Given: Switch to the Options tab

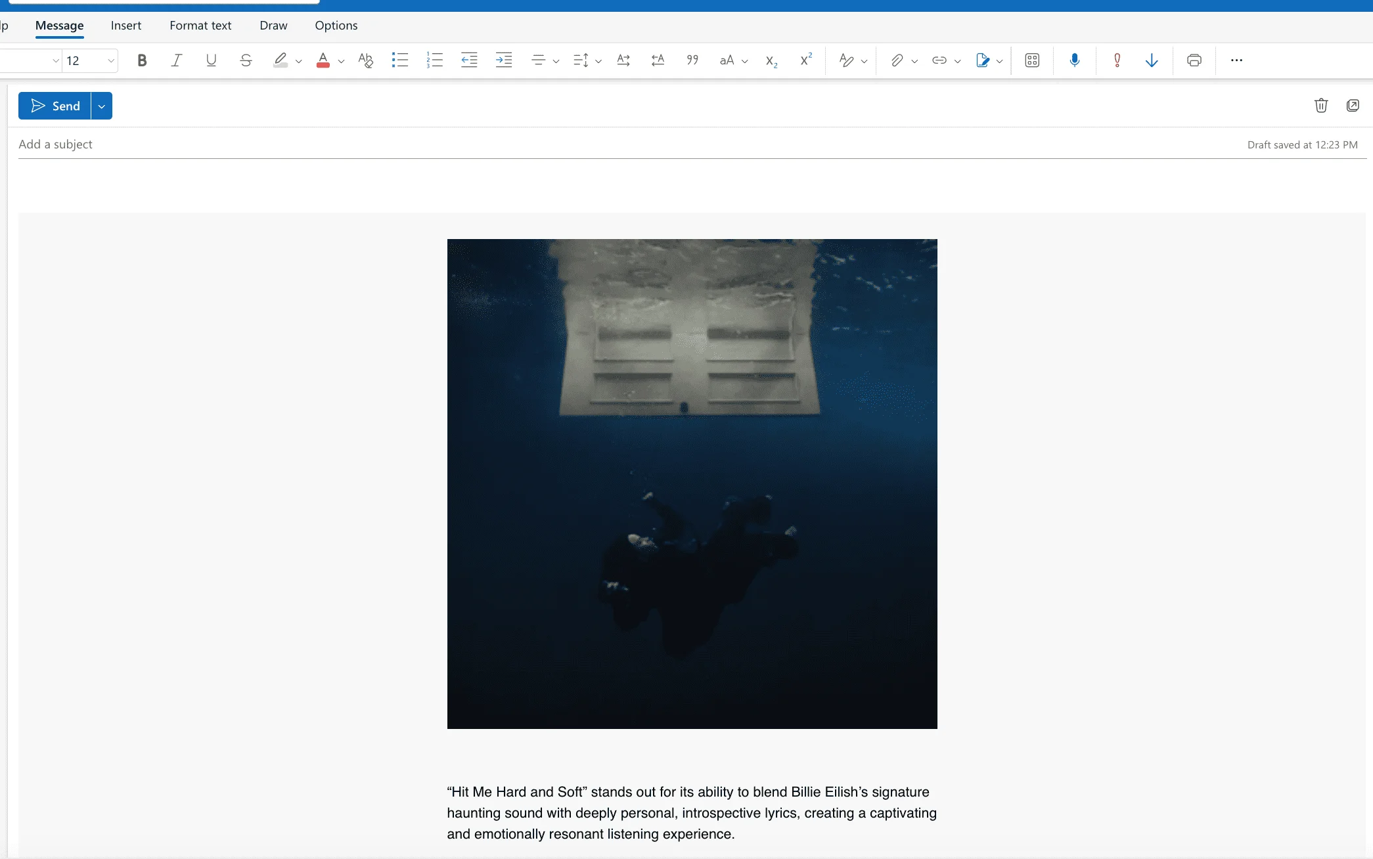Looking at the screenshot, I should pos(336,26).
